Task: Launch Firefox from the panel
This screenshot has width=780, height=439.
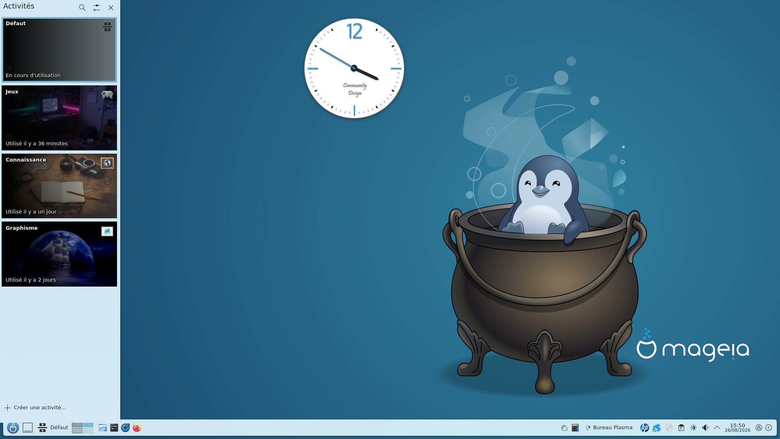Action: pos(137,428)
